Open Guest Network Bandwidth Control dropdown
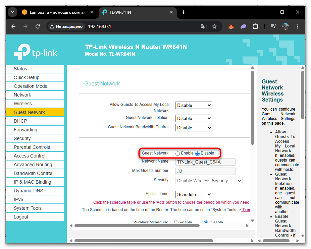 pos(194,128)
